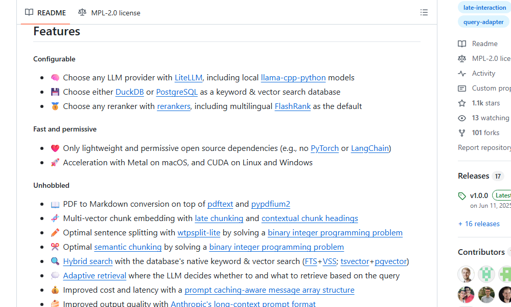Open the Releases section heading
The image size is (511, 307).
[473, 176]
